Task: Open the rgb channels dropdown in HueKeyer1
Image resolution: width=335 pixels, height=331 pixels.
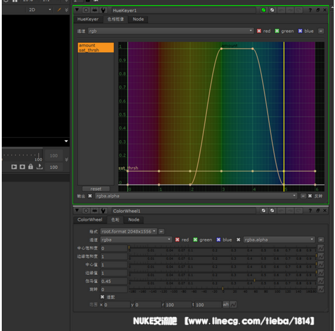Action: click(171, 31)
